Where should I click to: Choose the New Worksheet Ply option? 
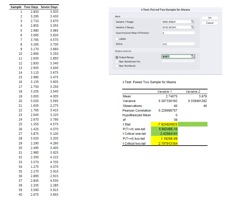[116, 61]
